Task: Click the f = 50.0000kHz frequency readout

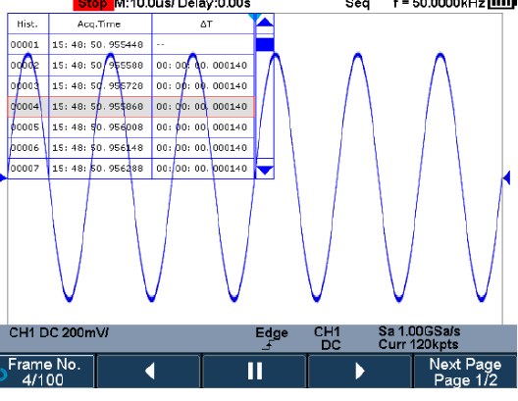Action: pyautogui.click(x=440, y=4)
